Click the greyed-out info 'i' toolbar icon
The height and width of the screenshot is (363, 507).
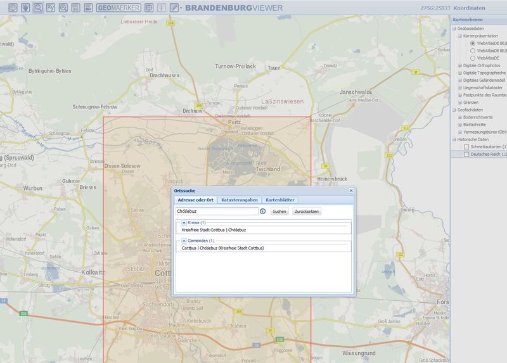click(162, 8)
